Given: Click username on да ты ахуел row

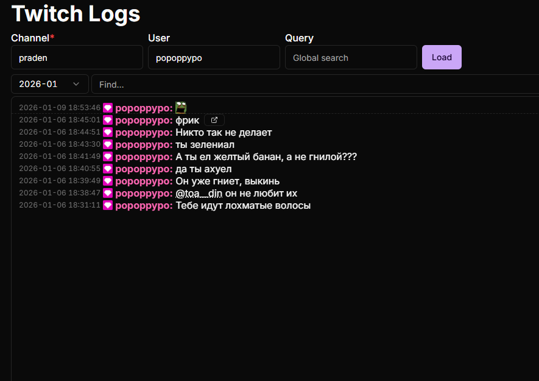Looking at the screenshot, I should point(144,169).
